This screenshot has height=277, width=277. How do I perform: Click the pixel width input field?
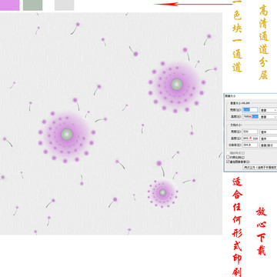(250, 110)
